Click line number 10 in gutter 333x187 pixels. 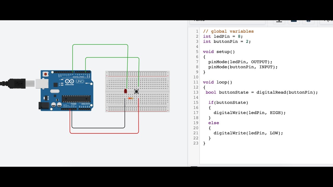coord(196,77)
